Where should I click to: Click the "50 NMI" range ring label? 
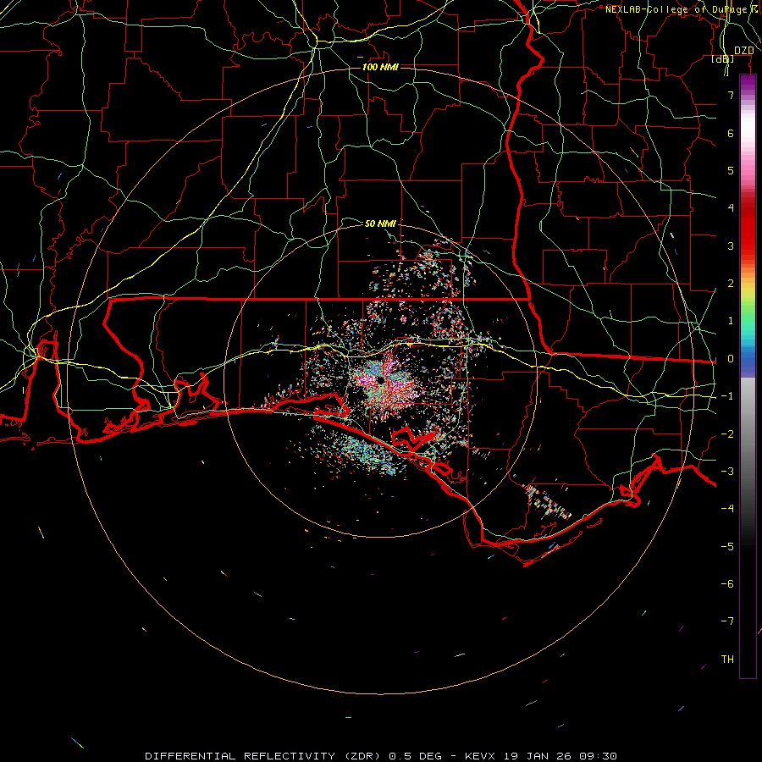click(380, 224)
